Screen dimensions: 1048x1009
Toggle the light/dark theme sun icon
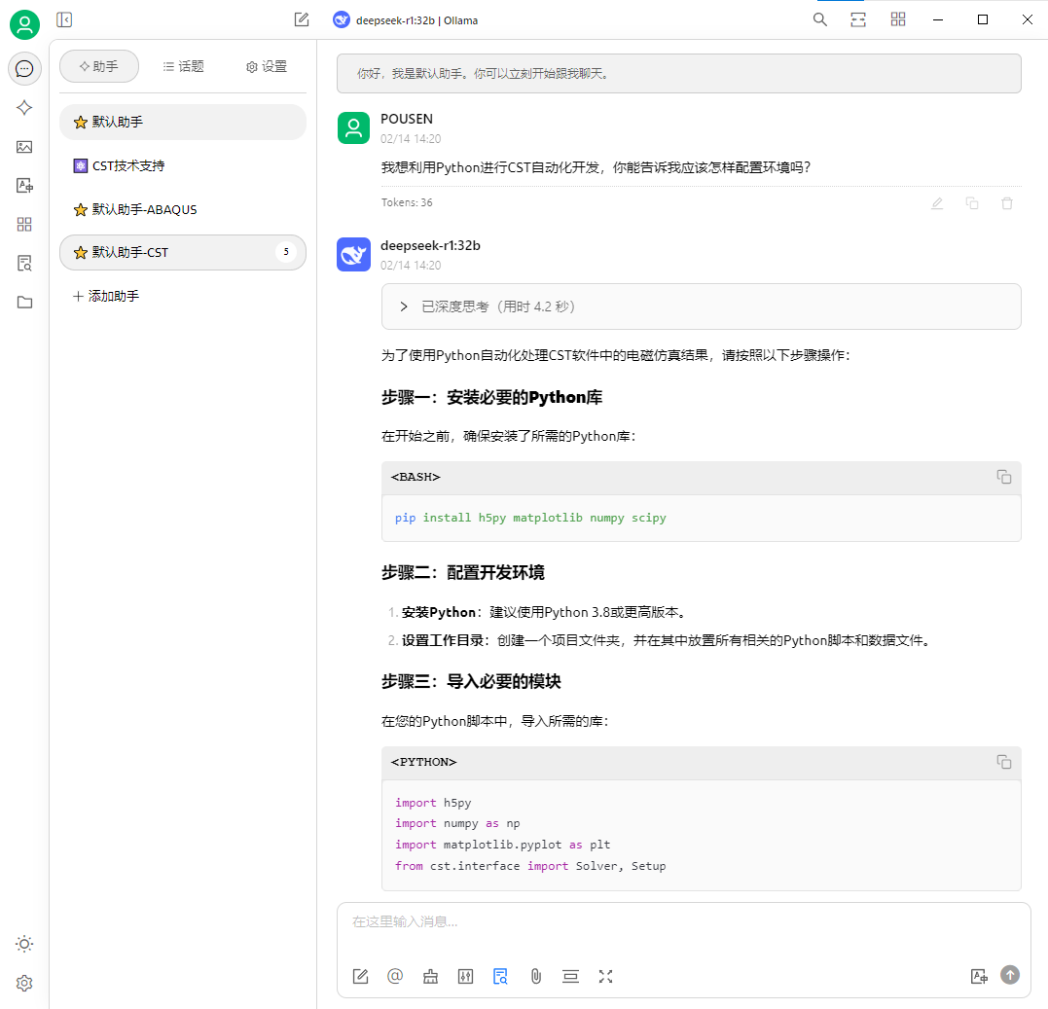point(24,944)
